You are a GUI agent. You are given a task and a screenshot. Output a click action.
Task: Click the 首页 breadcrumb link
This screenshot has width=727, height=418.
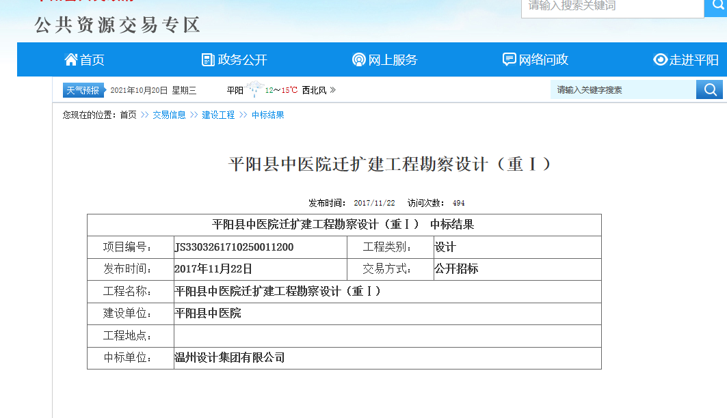coord(128,115)
